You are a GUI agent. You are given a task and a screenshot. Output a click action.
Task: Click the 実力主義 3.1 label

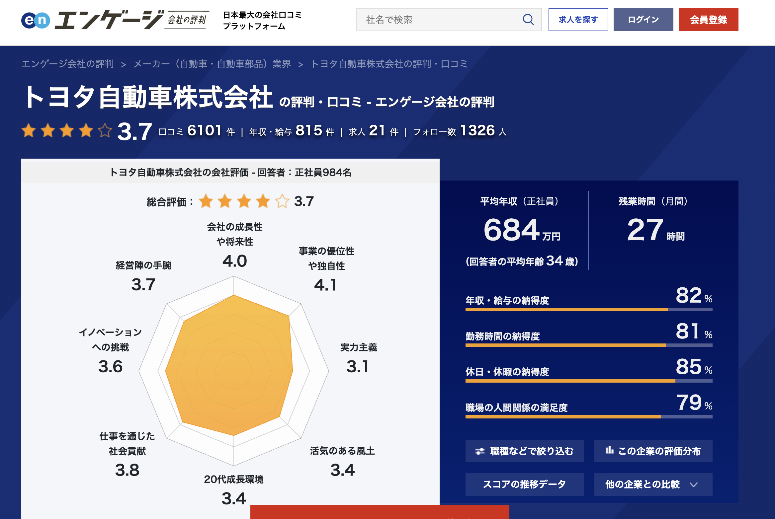[x=358, y=358]
